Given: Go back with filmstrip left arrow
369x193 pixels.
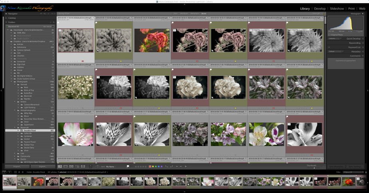Looking at the screenshot, I should point(19,172).
